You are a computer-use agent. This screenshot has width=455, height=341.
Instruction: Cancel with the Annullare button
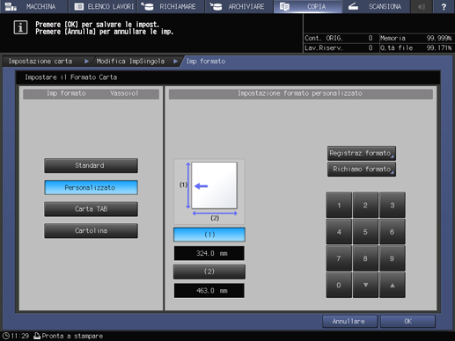(x=349, y=322)
